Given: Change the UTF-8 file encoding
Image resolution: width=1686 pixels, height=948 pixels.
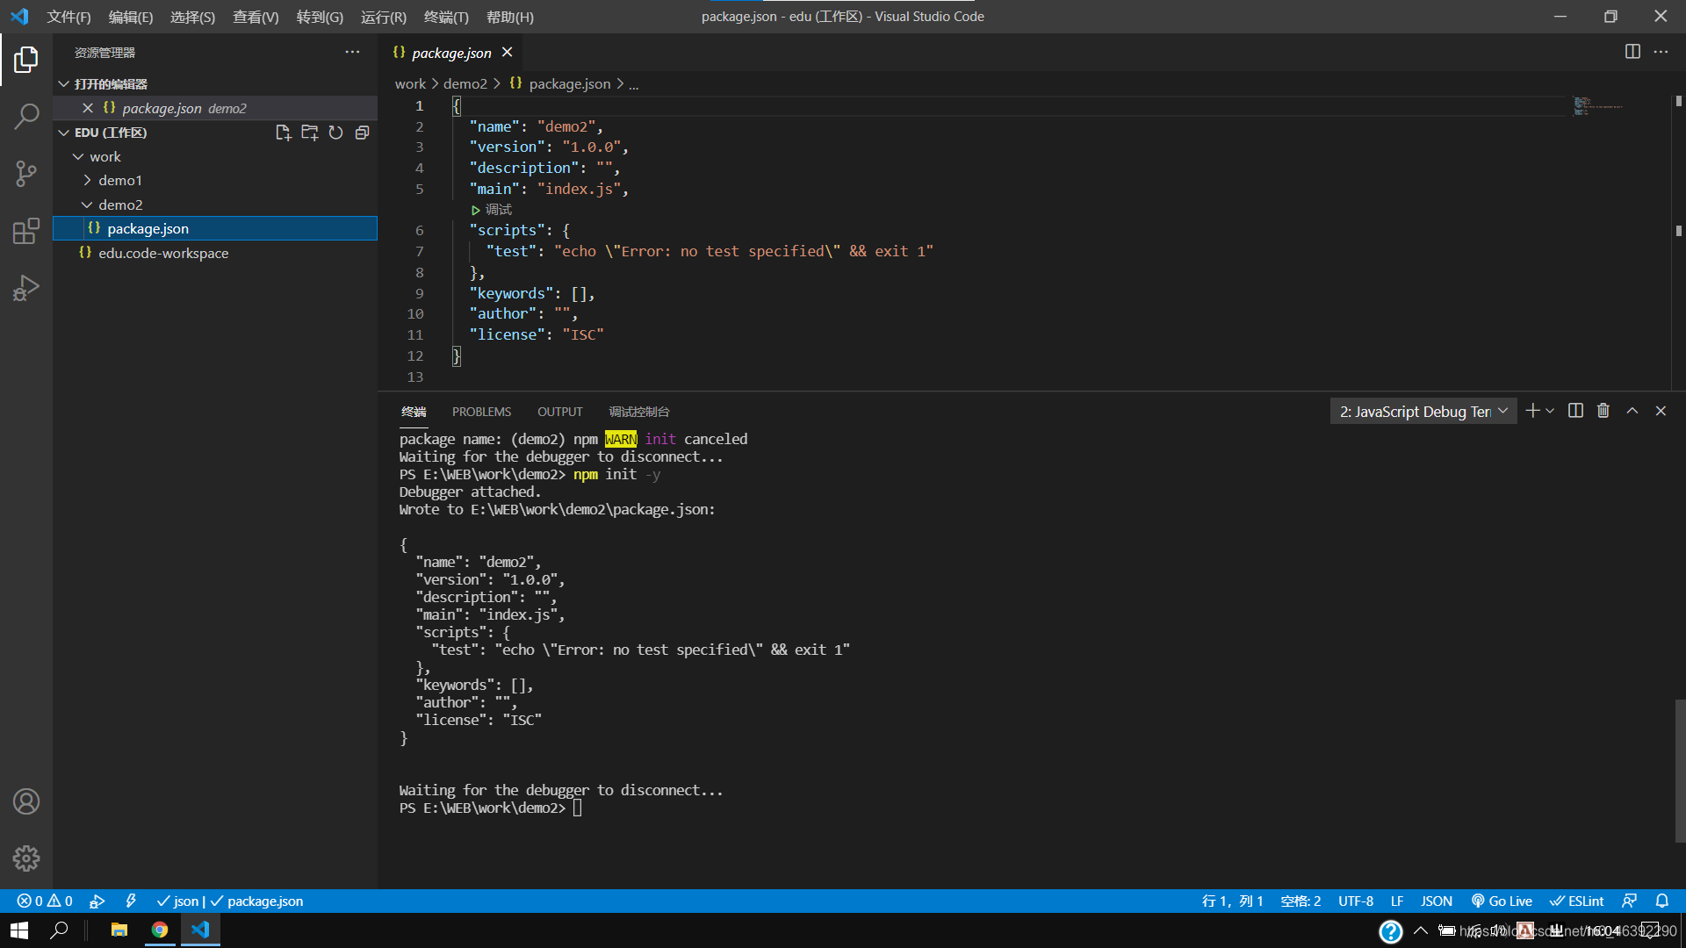Looking at the screenshot, I should (1356, 901).
